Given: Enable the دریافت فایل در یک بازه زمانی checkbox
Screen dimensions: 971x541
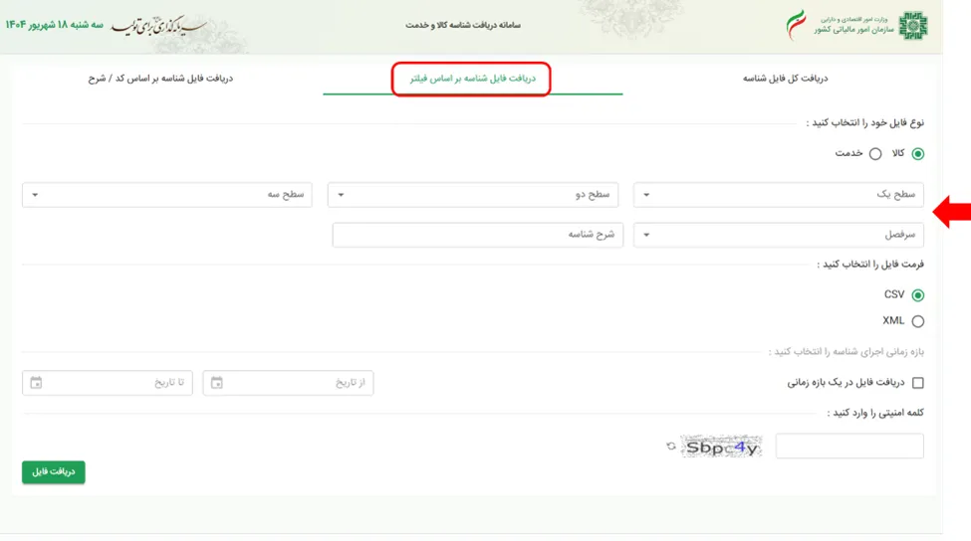Looking at the screenshot, I should [918, 383].
